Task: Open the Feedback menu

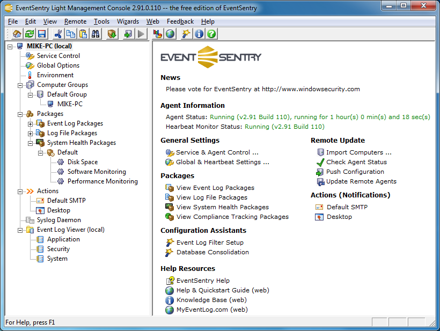Action: [180, 21]
